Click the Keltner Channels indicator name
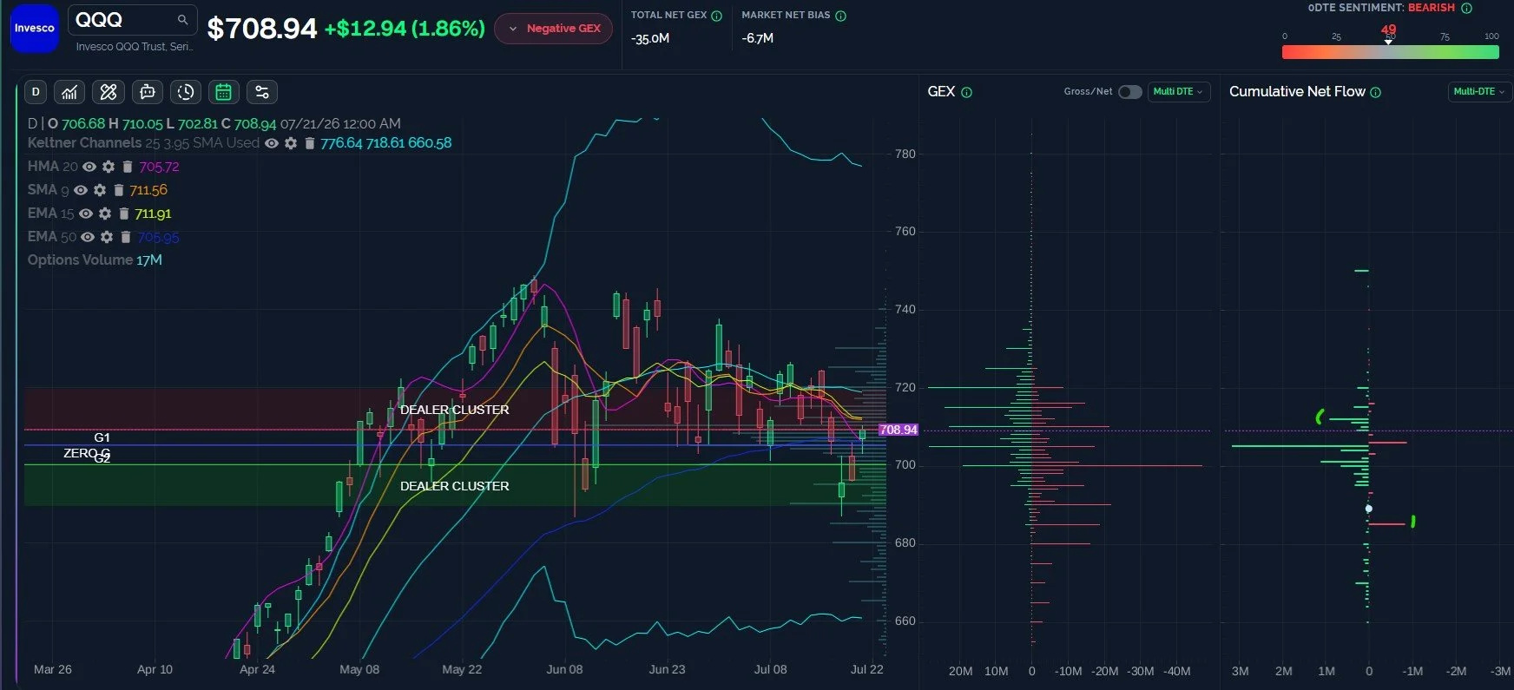 pyautogui.click(x=84, y=143)
